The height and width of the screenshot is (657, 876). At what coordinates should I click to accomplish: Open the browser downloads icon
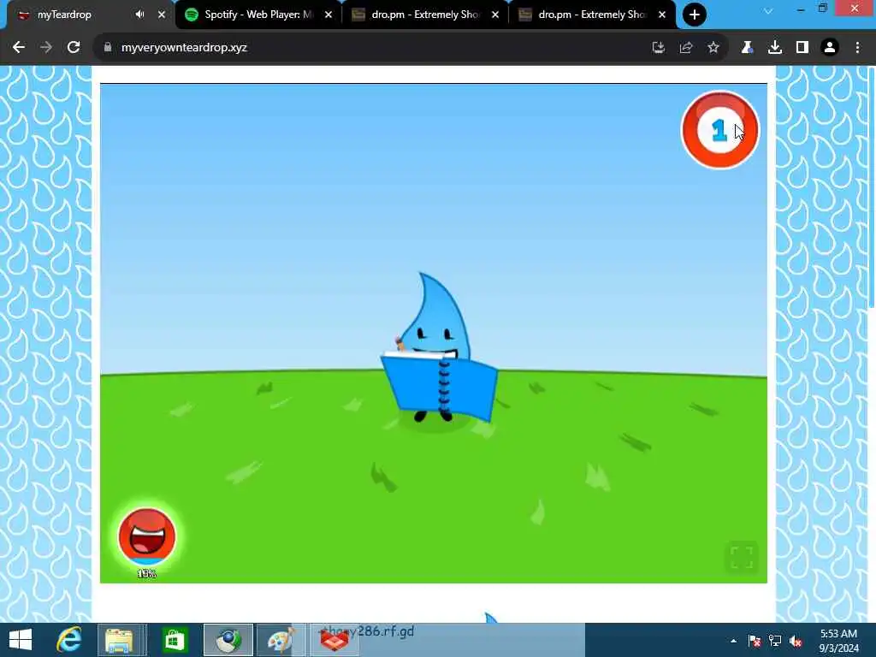coord(775,48)
